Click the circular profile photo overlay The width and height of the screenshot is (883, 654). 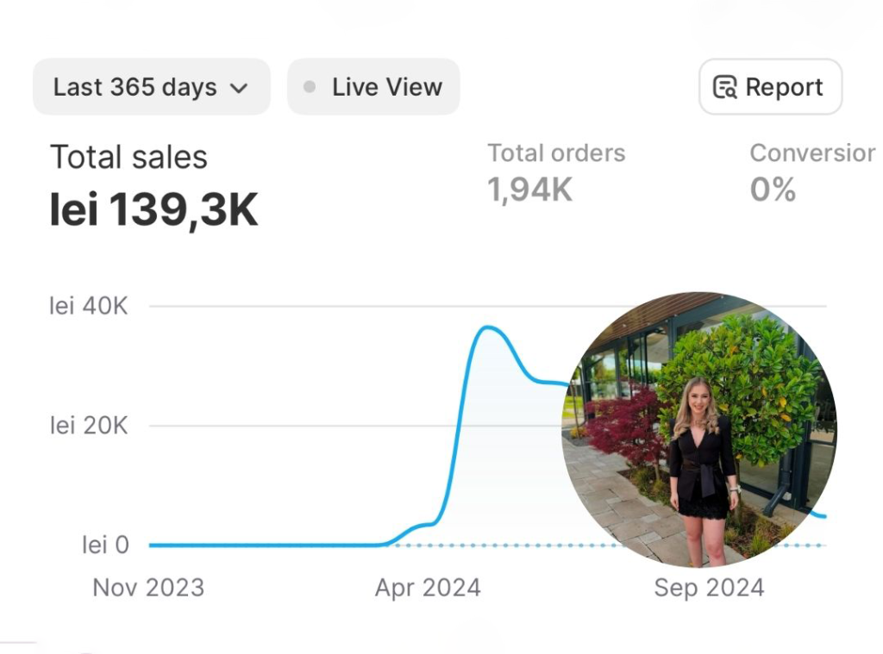tap(698, 429)
